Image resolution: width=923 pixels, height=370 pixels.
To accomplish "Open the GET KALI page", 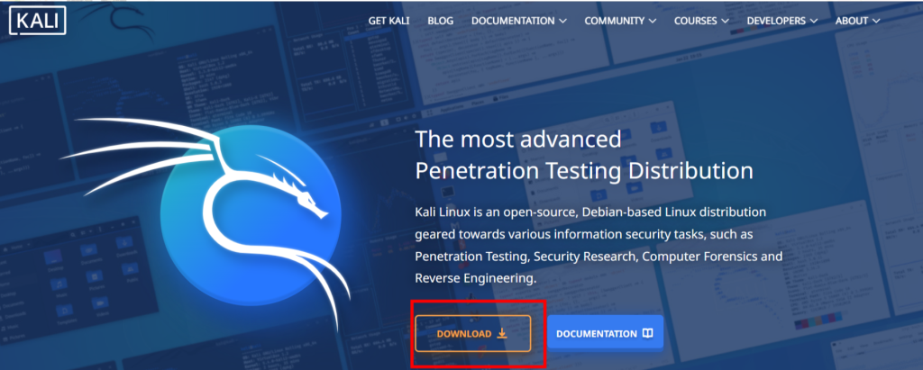I will click(389, 21).
